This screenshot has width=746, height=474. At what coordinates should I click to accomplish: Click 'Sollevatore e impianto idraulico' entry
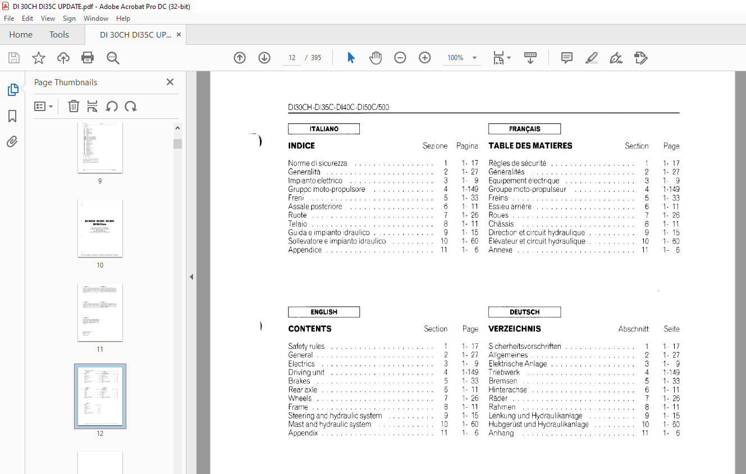(337, 241)
